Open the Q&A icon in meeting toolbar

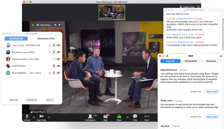[x=105, y=116]
